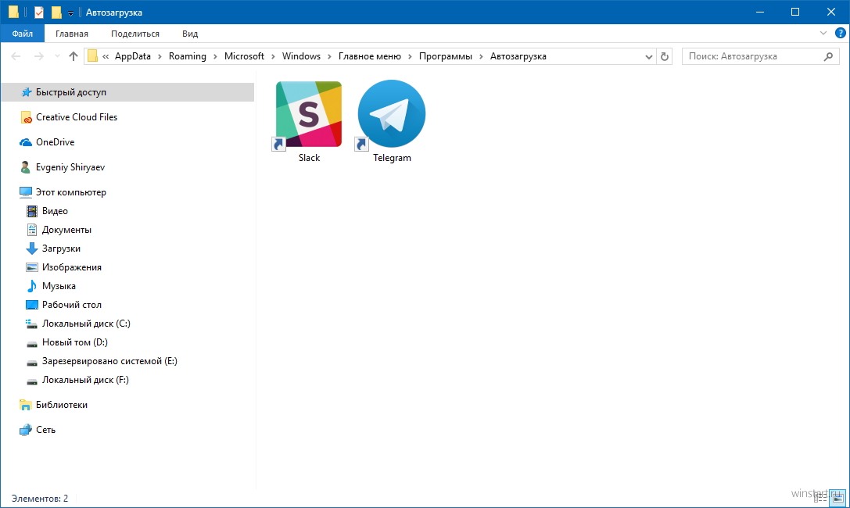850x508 pixels.
Task: Expand the chevron after Roaming in path
Action: tap(215, 56)
